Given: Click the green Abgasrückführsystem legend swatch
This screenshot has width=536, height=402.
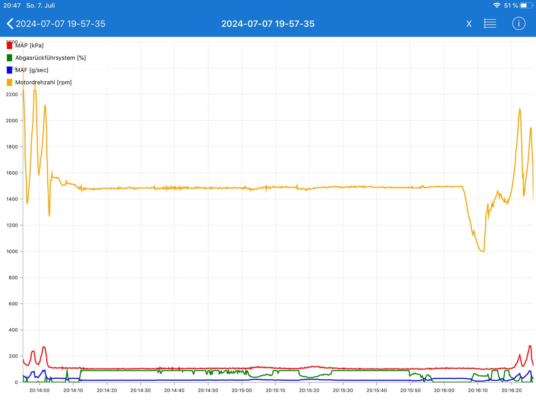Looking at the screenshot, I should pyautogui.click(x=10, y=58).
